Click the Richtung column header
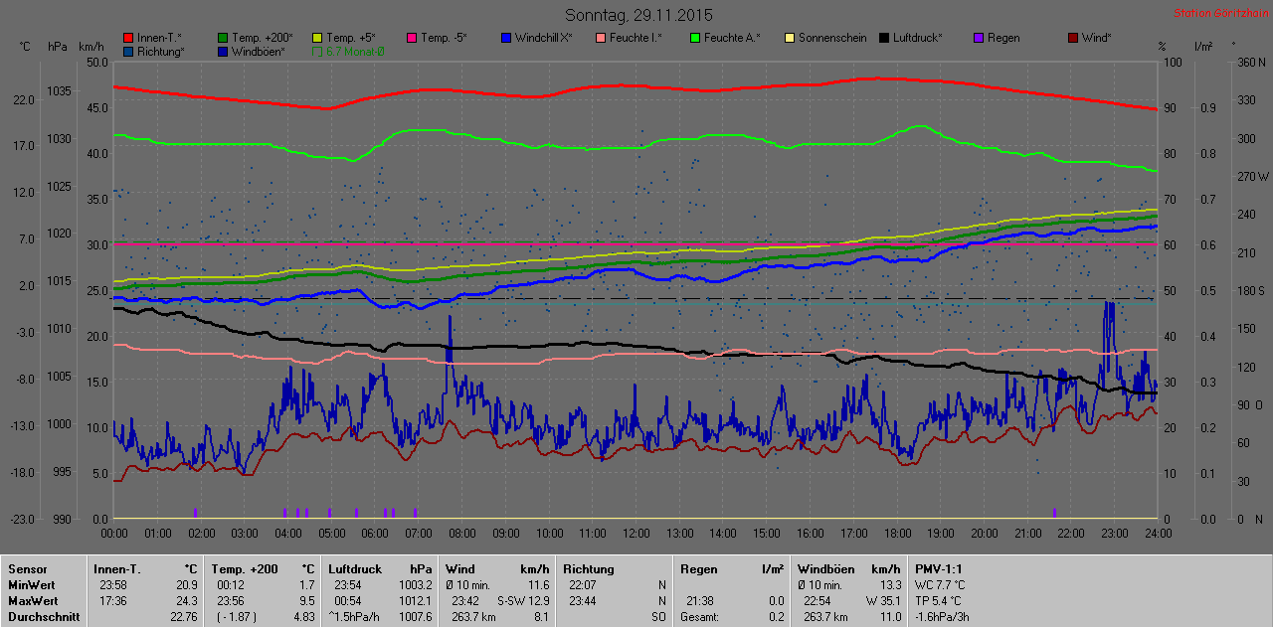This screenshot has height=627, width=1273. 589,569
